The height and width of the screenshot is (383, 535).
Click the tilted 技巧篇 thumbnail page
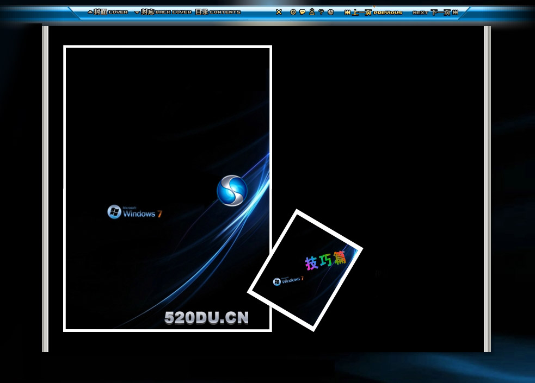(x=305, y=270)
